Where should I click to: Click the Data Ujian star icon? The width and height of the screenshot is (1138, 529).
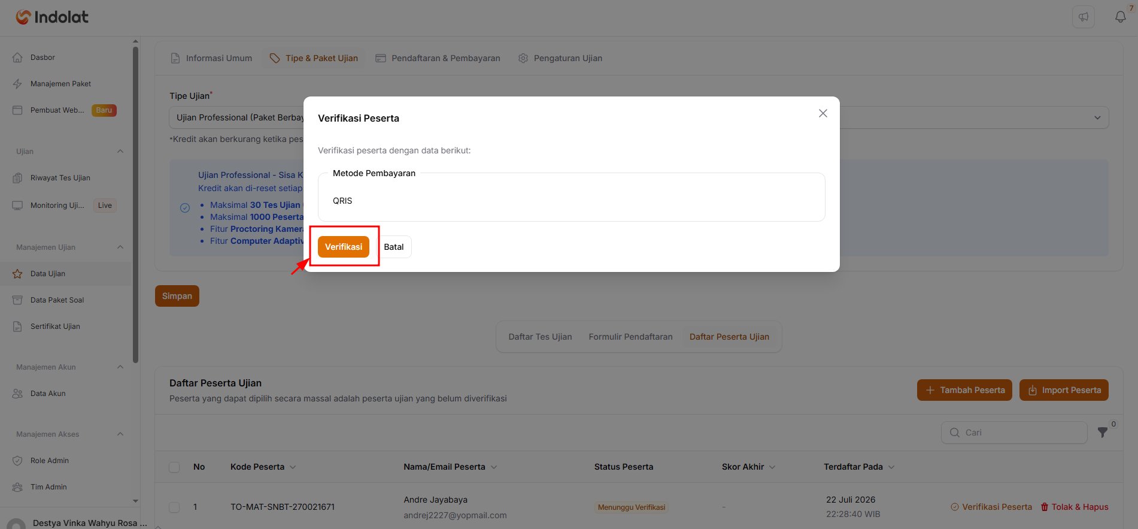click(x=17, y=274)
